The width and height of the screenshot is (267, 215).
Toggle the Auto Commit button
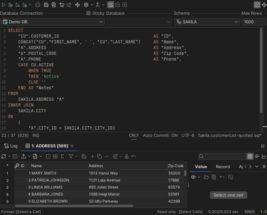[111, 5]
